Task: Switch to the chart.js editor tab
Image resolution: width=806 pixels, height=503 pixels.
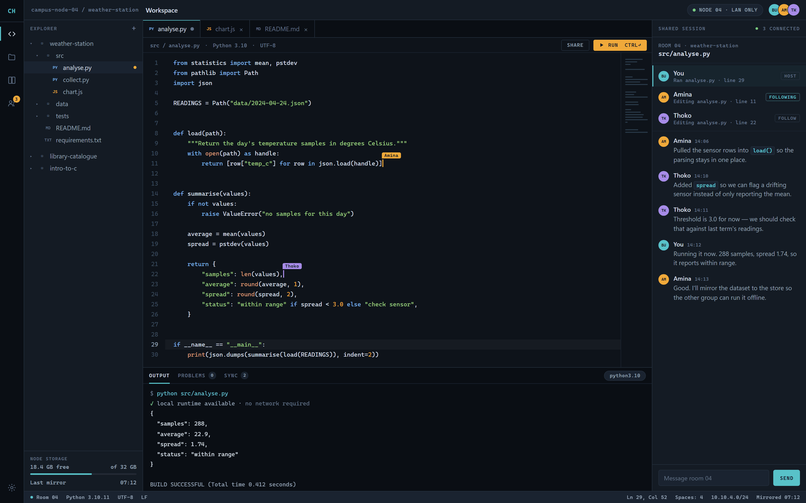Action: click(225, 29)
